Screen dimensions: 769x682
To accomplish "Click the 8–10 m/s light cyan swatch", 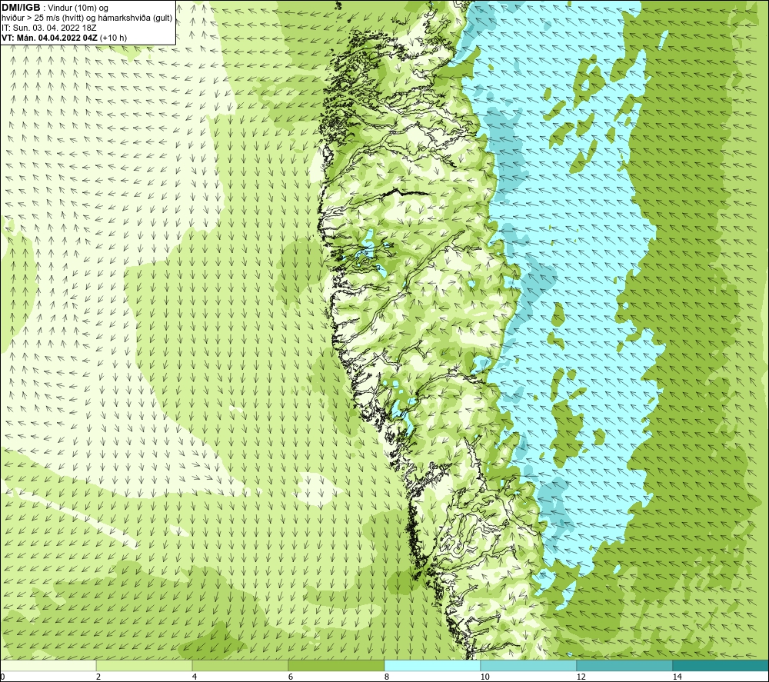I will tap(432, 665).
